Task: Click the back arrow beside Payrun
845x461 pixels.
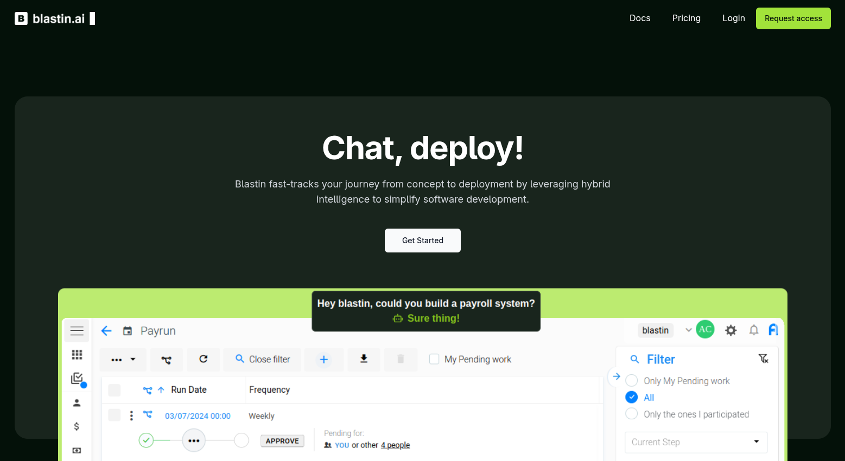Action: 106,331
